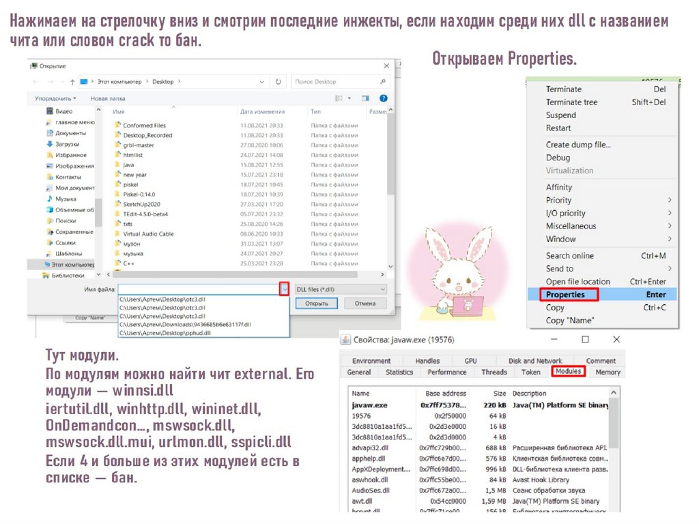This screenshot has height=524, width=699.
Task: Expand the file name history dropdown
Action: click(x=285, y=289)
